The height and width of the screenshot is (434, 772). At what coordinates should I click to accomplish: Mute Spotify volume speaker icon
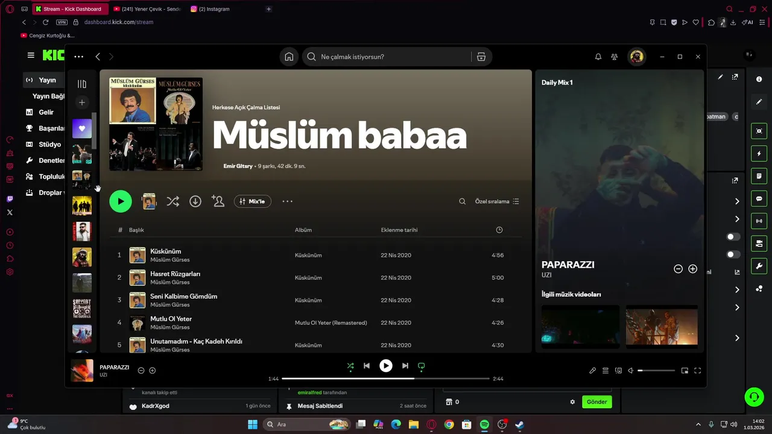pyautogui.click(x=631, y=371)
